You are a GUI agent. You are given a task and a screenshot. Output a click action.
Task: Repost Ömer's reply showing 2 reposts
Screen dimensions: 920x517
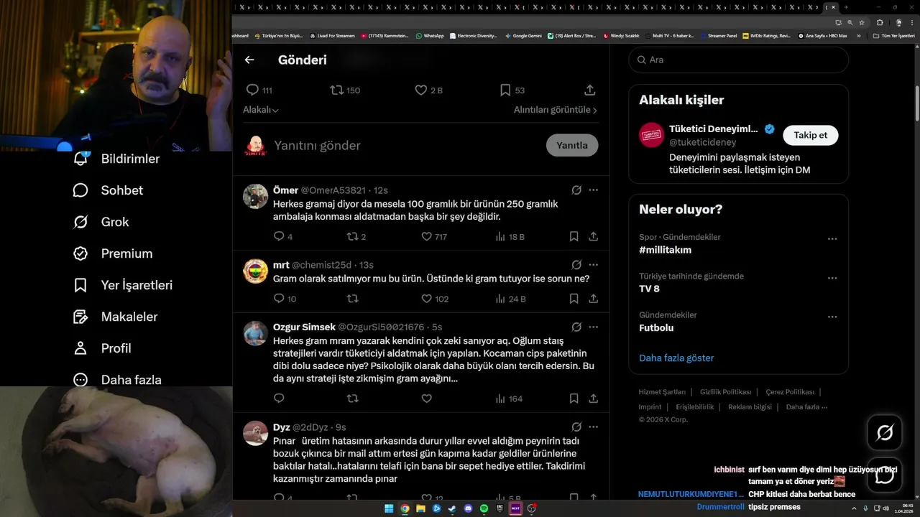(352, 236)
